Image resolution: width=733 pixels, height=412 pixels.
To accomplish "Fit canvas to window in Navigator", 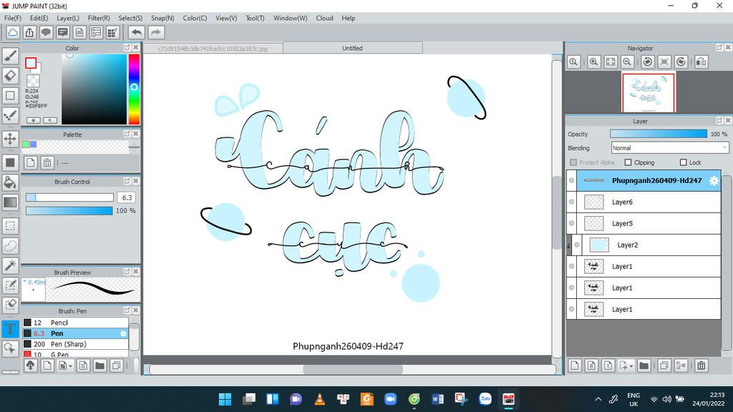I will pyautogui.click(x=611, y=62).
